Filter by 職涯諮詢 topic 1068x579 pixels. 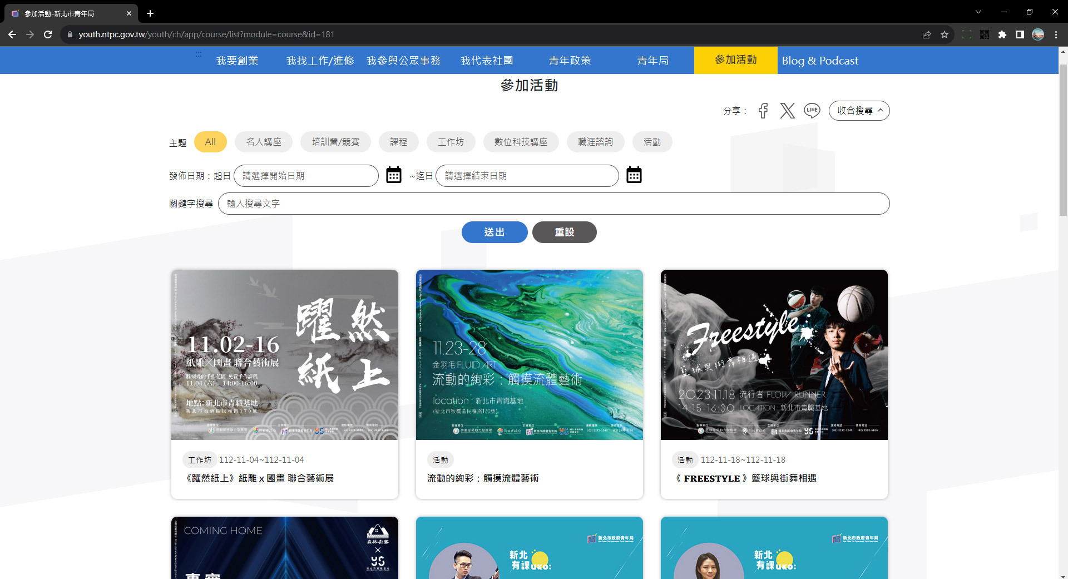pos(595,142)
